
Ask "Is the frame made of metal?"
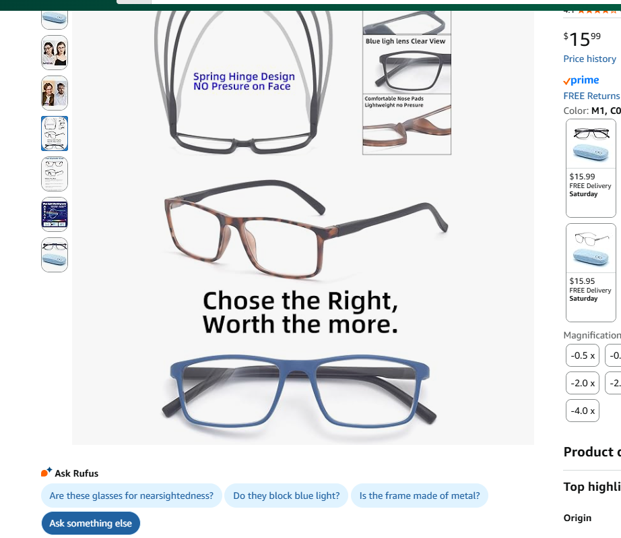pyautogui.click(x=420, y=496)
